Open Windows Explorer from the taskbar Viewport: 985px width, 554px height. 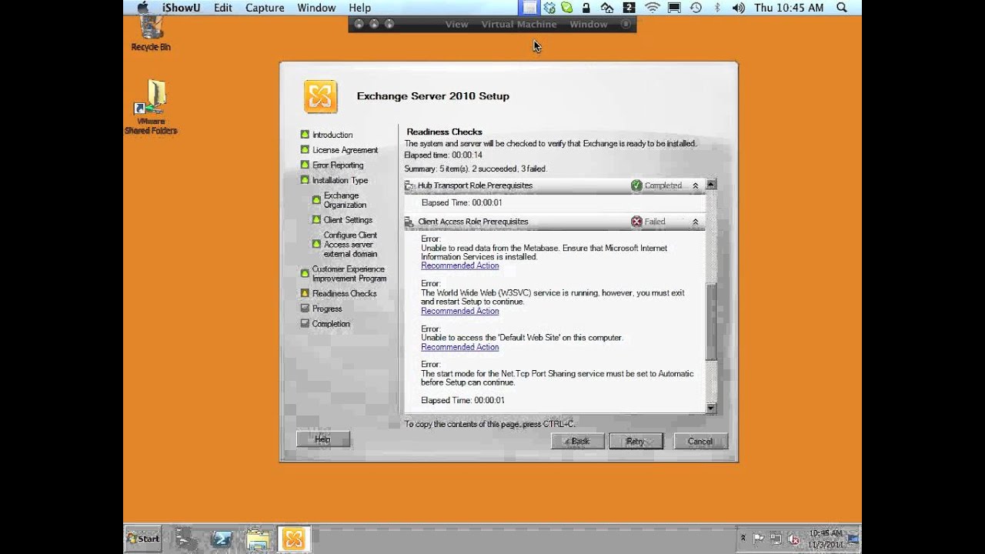pyautogui.click(x=258, y=539)
